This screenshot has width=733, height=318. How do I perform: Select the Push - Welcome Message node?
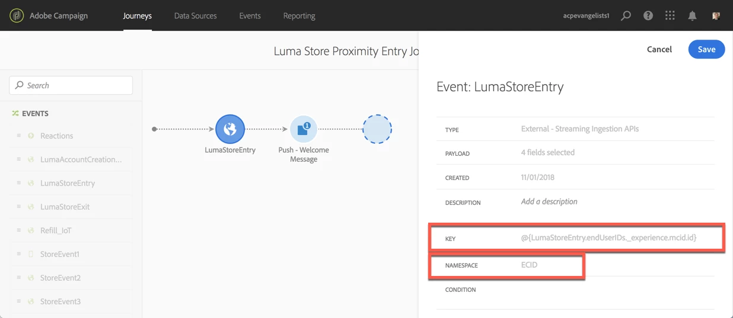304,129
